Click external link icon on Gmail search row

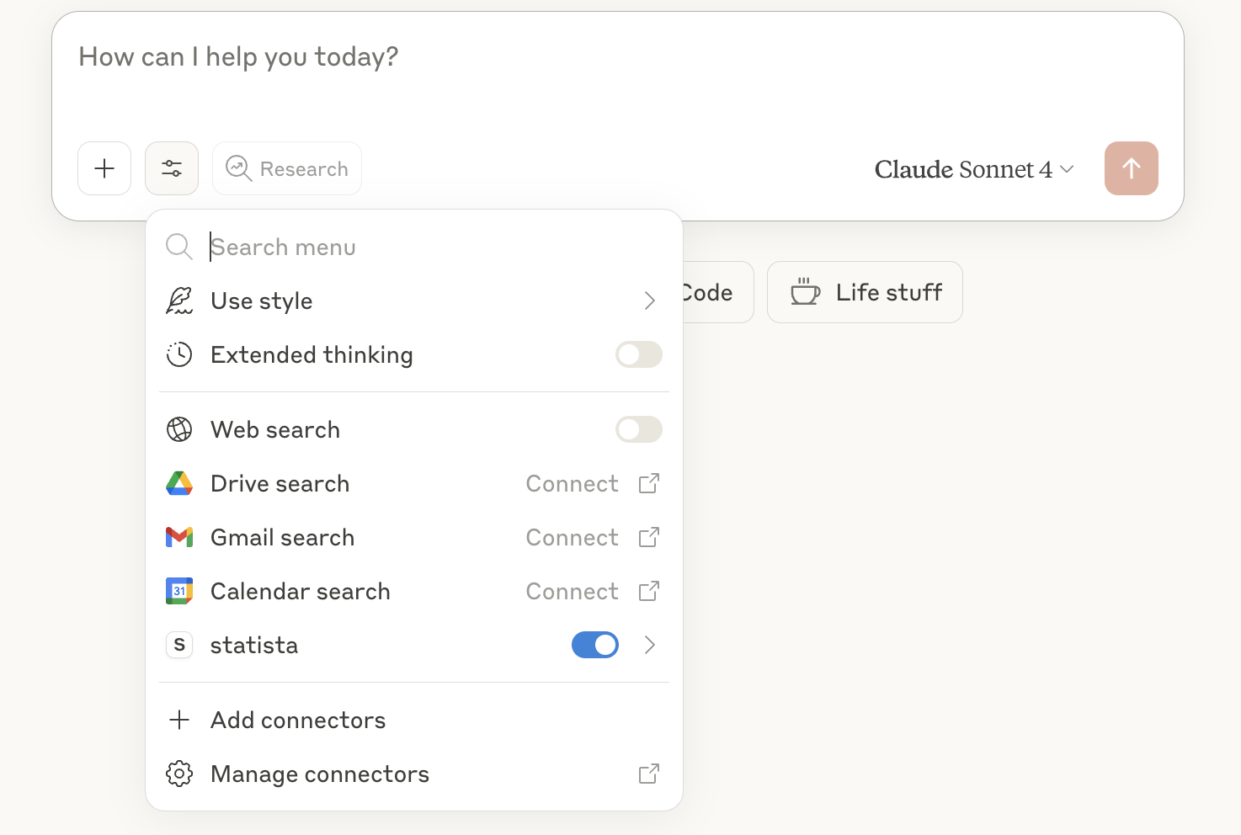pyautogui.click(x=649, y=537)
